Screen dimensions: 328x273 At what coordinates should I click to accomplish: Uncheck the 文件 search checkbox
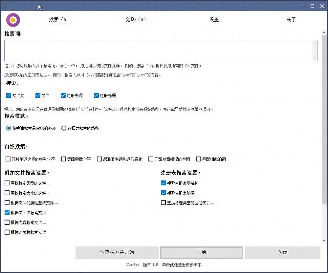(38, 95)
